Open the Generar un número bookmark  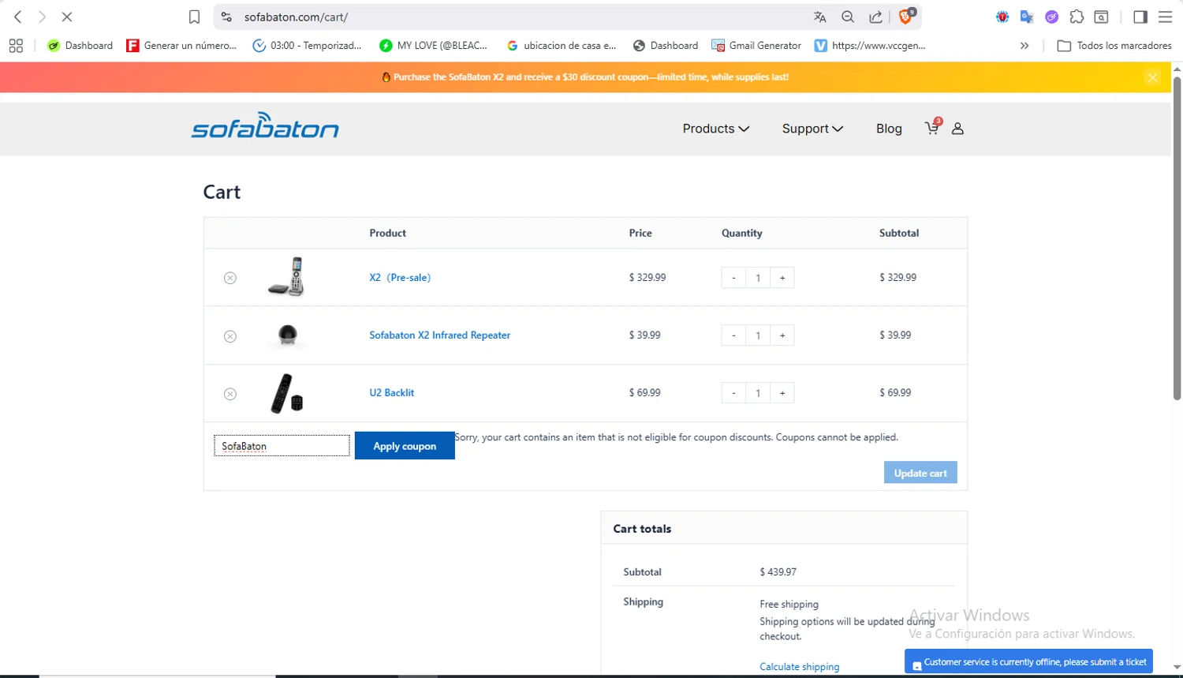[x=181, y=46]
